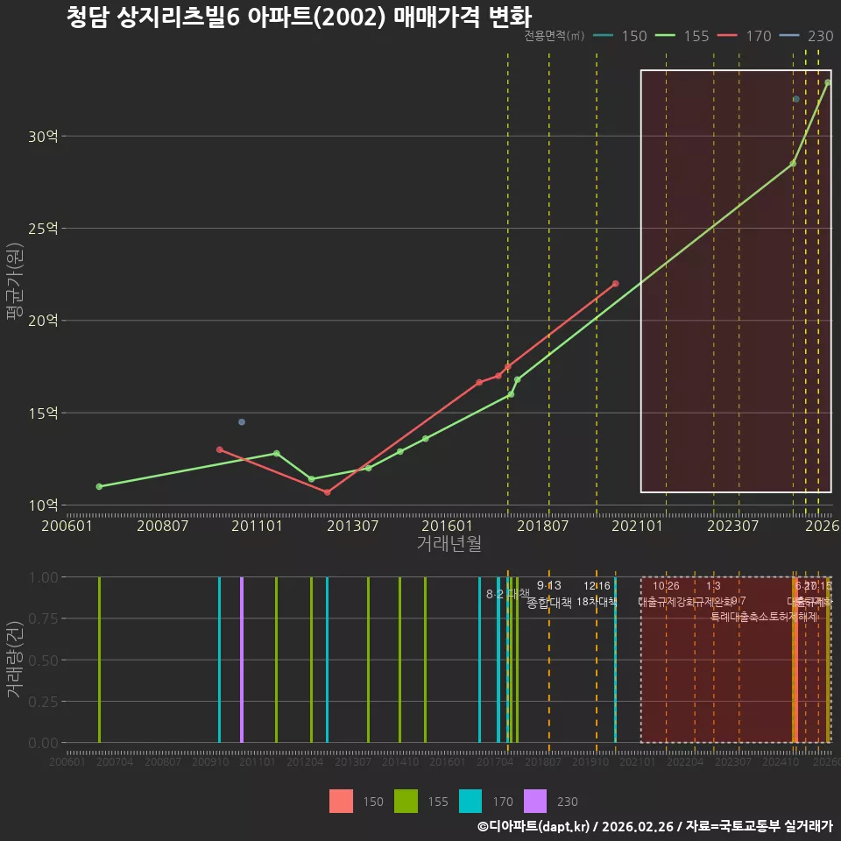
Task: Click the cyan 170 legend swatch
Action: 470,802
